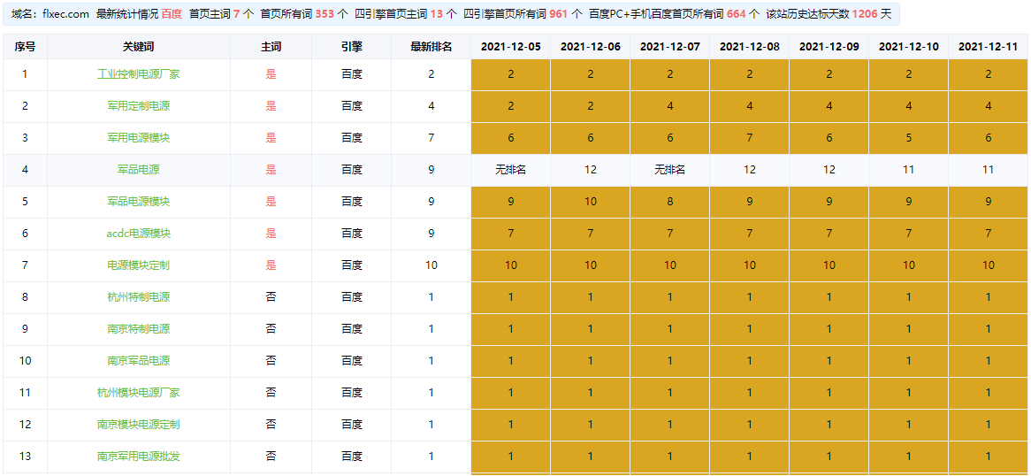Select the 军品电源 keyword in row 4

tap(138, 170)
